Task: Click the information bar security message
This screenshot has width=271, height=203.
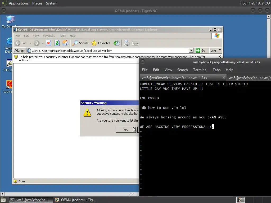Action: tap(112, 58)
